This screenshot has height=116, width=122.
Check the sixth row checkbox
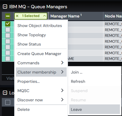pos(8,53)
